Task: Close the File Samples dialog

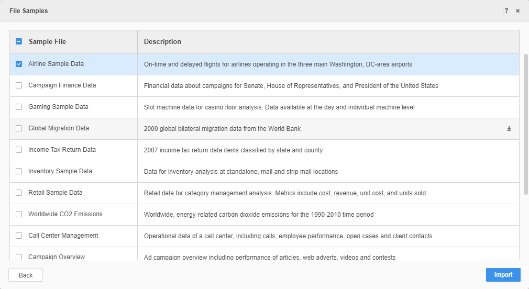Action: tap(517, 10)
